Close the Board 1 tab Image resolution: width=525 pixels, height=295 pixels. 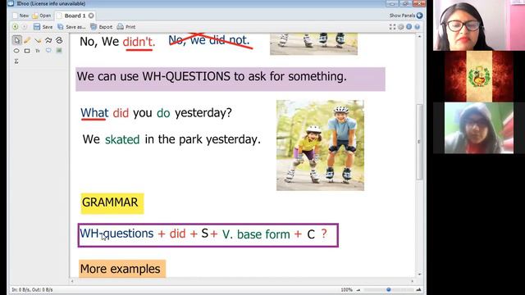pyautogui.click(x=91, y=16)
